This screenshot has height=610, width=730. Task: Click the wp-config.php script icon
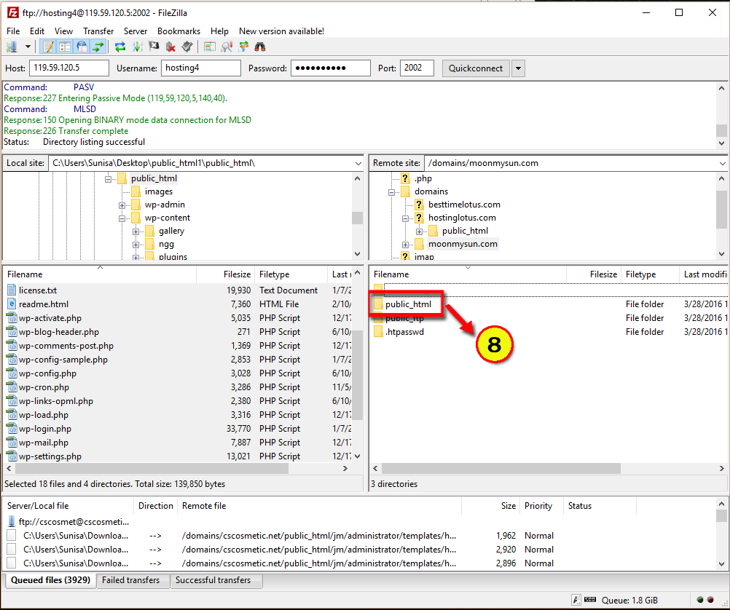(x=12, y=373)
